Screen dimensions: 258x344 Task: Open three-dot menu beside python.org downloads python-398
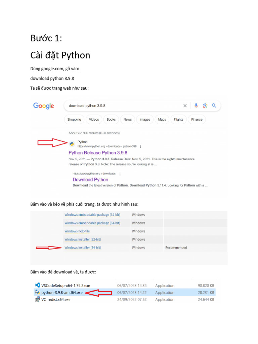point(140,146)
